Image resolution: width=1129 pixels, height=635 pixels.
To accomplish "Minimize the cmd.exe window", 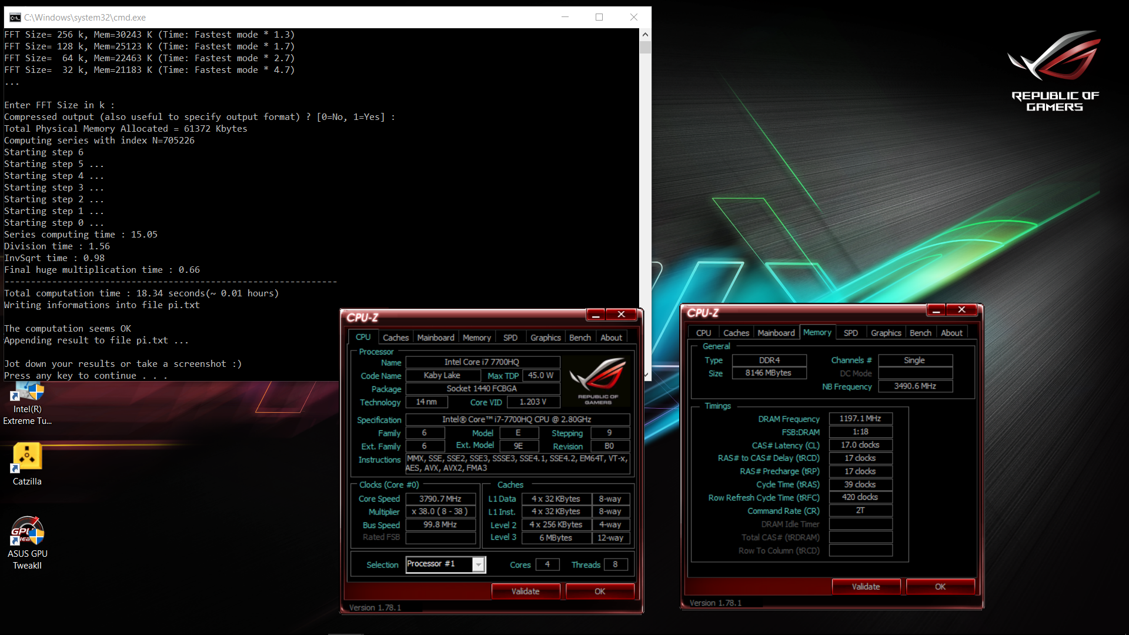I will tap(565, 17).
